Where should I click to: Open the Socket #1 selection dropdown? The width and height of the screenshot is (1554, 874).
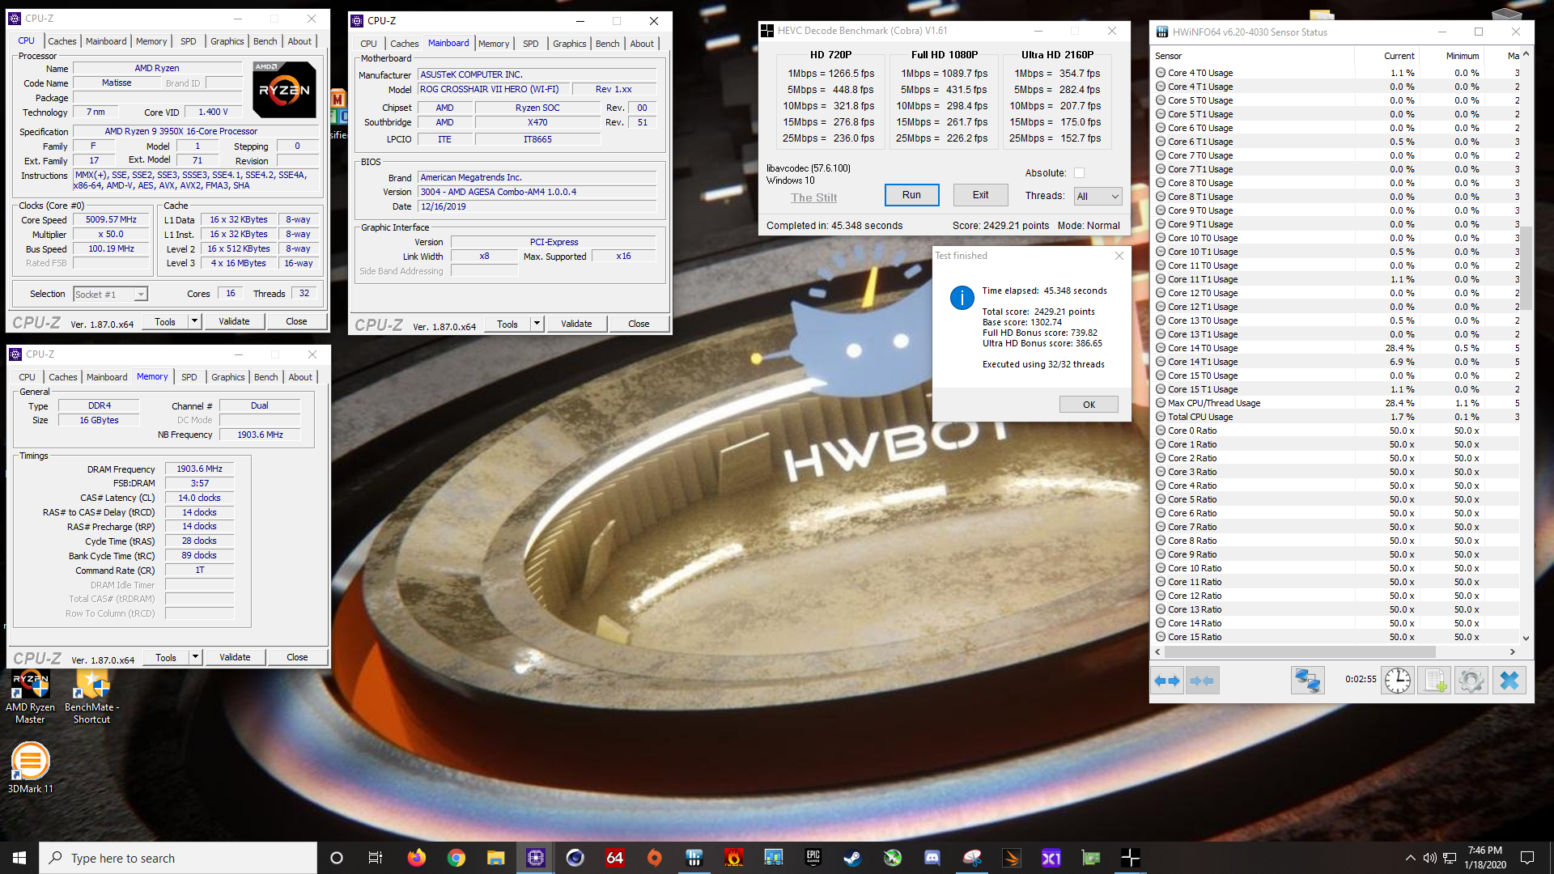click(x=110, y=295)
